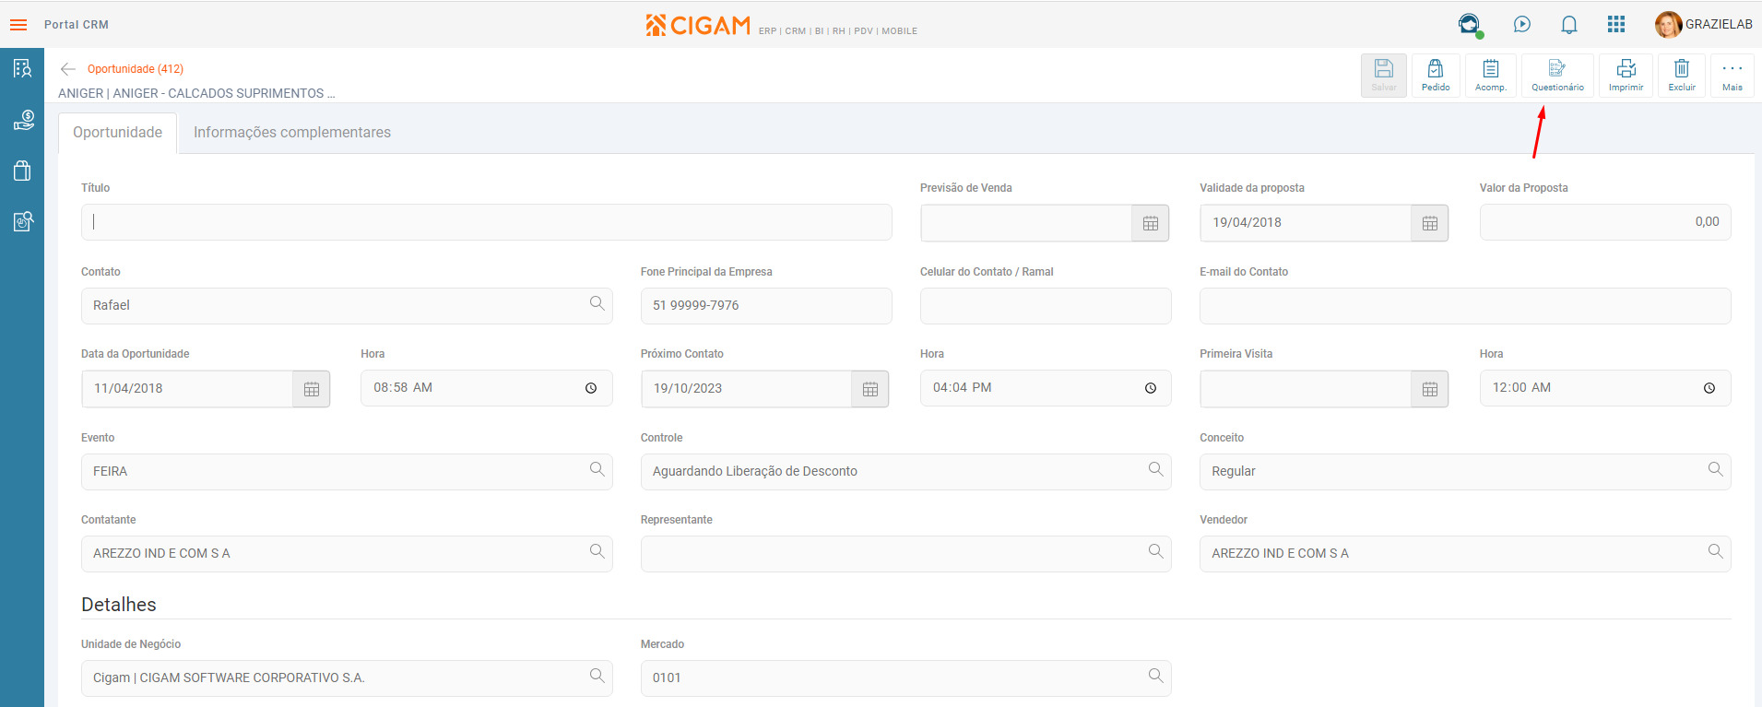Click the Pedido shopping bag icon
1762x707 pixels.
coord(1436,75)
